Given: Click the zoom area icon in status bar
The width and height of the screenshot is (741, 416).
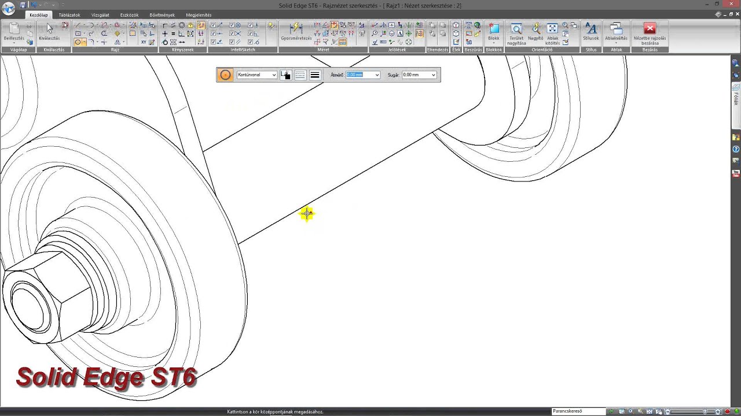Looking at the screenshot, I should tap(621, 411).
